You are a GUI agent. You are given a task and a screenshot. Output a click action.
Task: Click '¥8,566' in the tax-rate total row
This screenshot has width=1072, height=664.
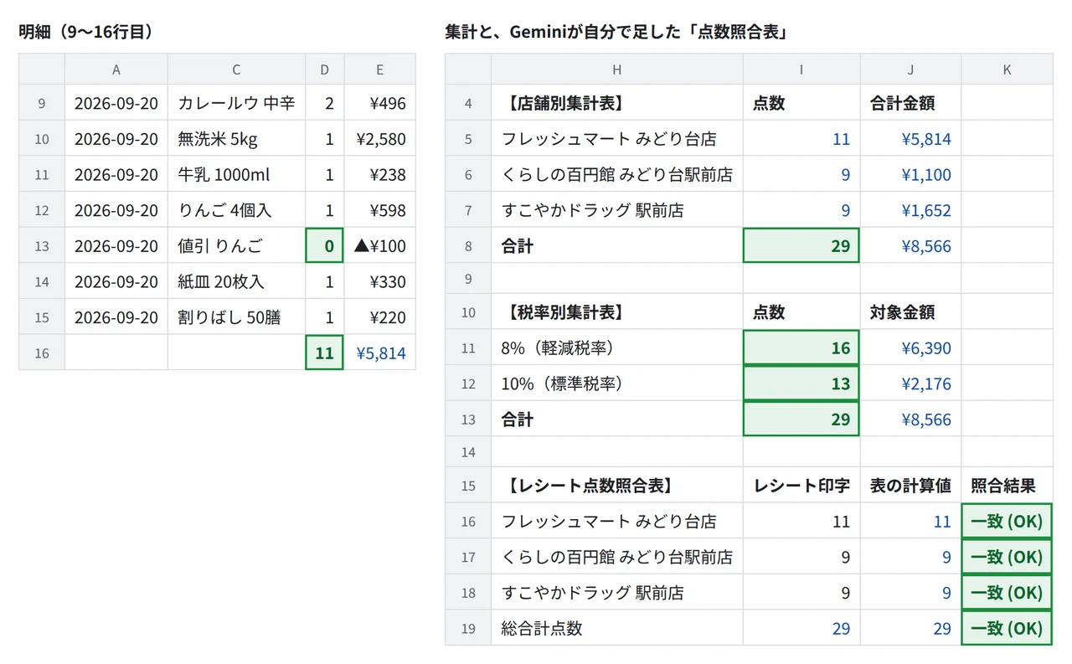click(x=910, y=419)
